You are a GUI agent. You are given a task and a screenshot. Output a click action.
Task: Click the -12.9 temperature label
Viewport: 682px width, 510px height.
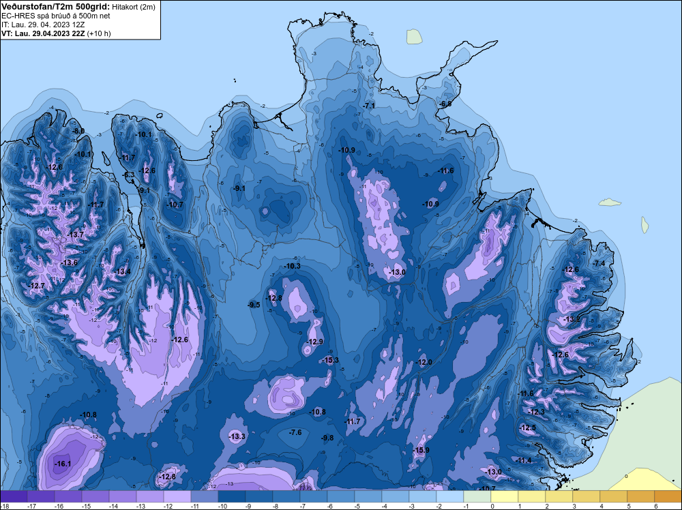(x=314, y=342)
